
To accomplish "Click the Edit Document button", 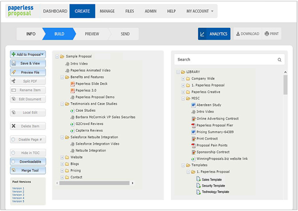I will point(28,99).
